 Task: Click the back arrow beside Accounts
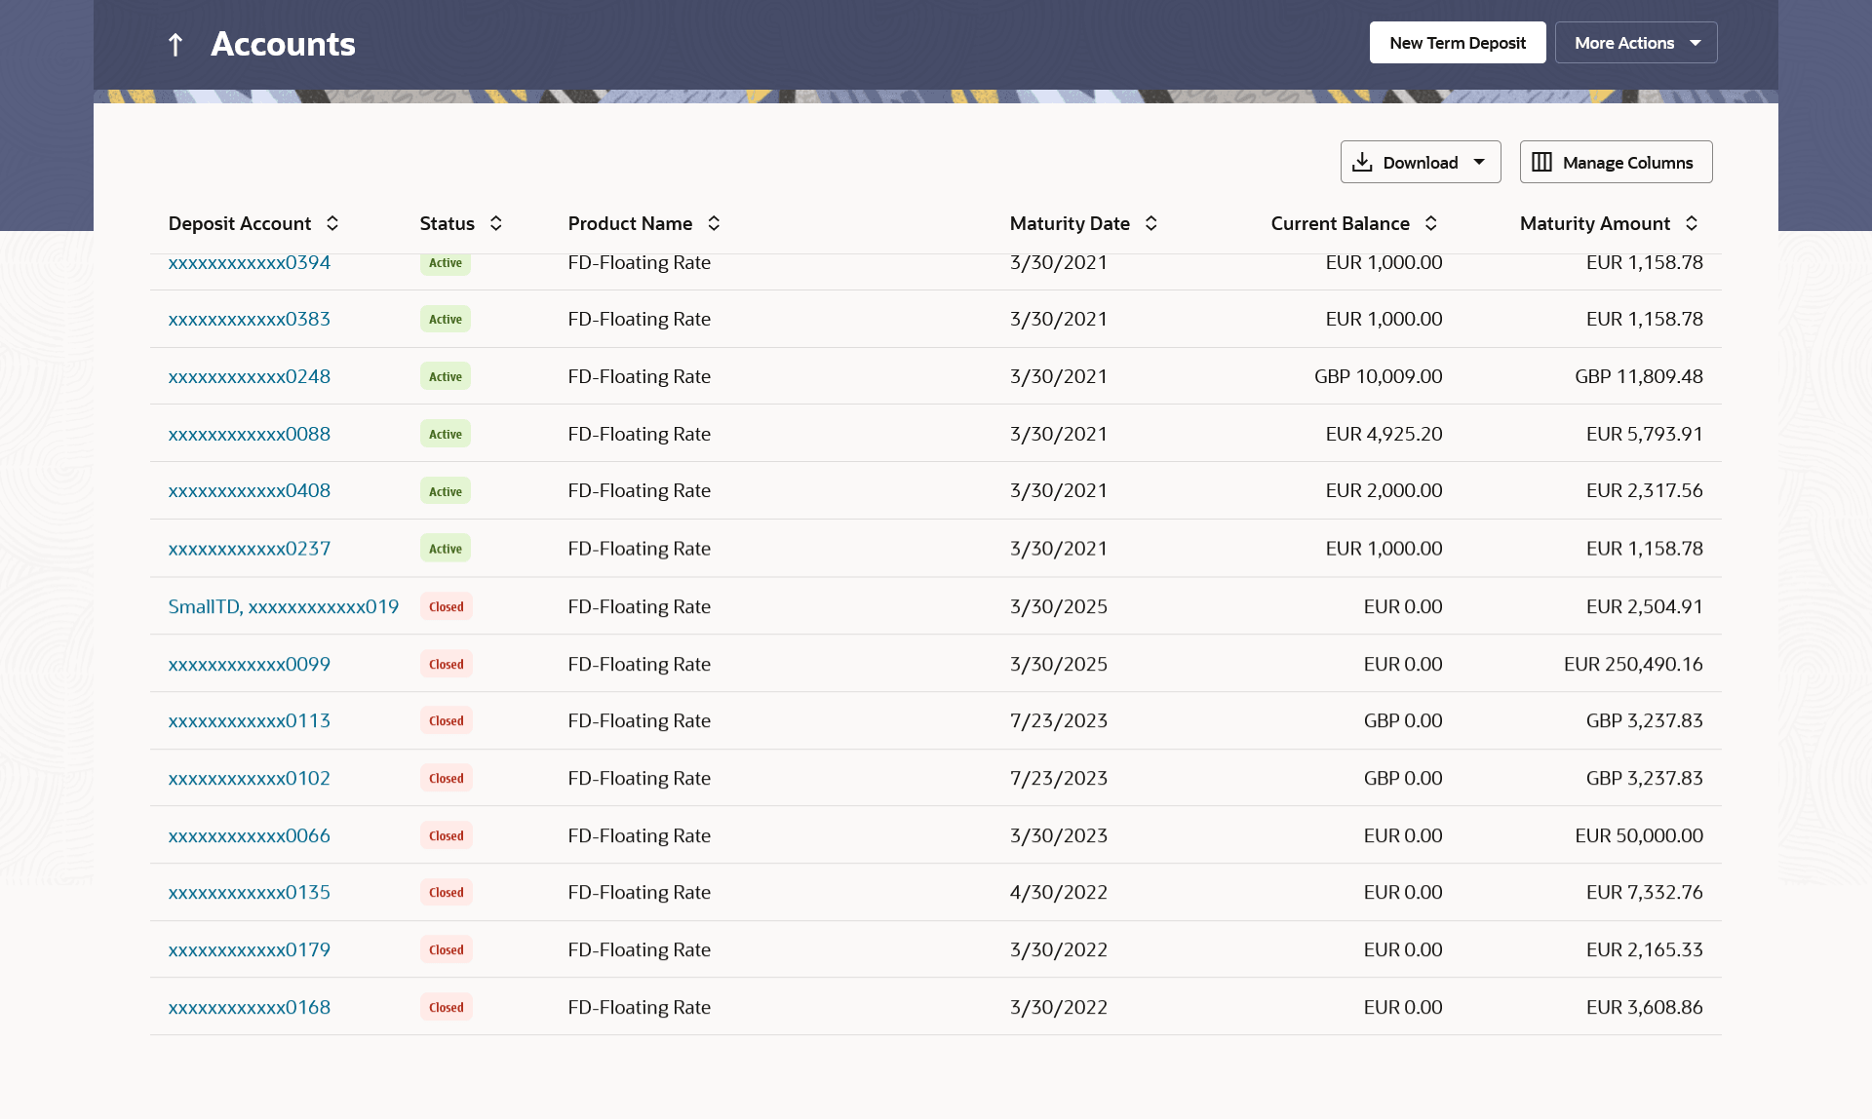coord(175,44)
